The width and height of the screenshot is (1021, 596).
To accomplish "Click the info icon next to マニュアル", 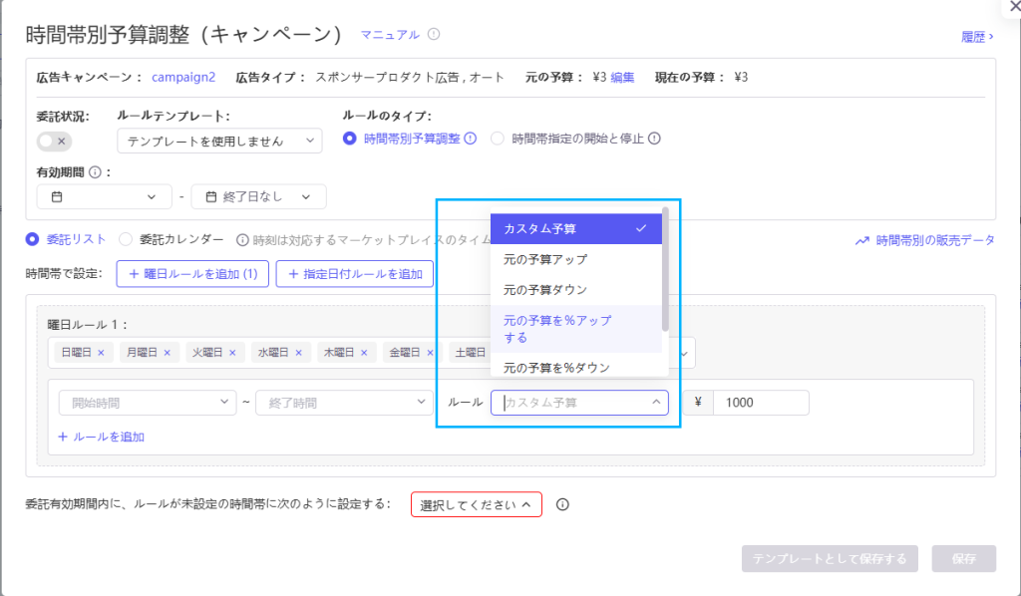I will [434, 35].
